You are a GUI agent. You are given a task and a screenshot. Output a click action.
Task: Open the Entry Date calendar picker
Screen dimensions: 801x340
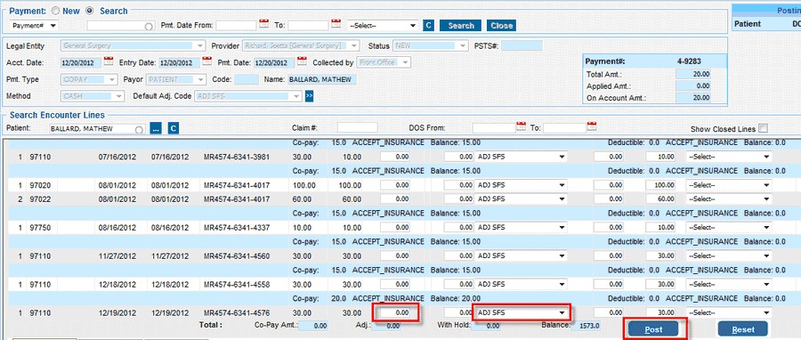pos(206,61)
